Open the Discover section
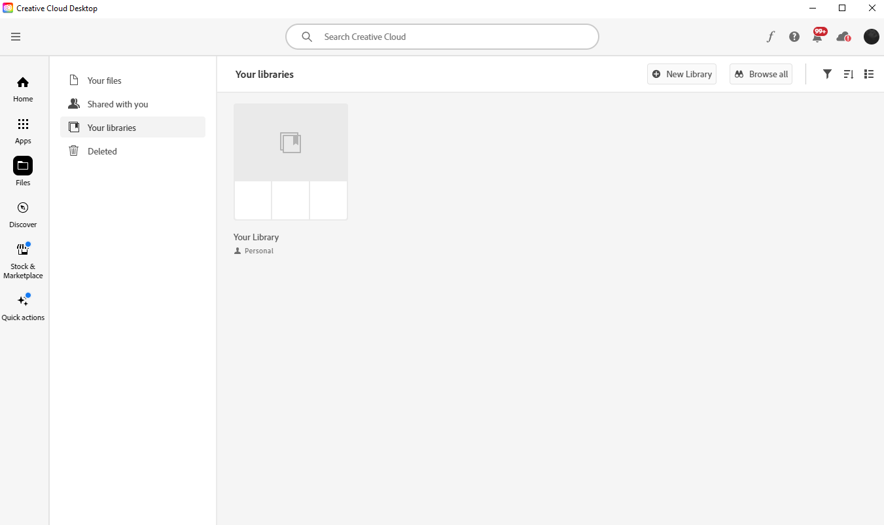 point(23,215)
